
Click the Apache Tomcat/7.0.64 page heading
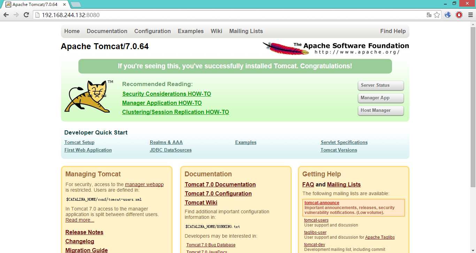105,46
